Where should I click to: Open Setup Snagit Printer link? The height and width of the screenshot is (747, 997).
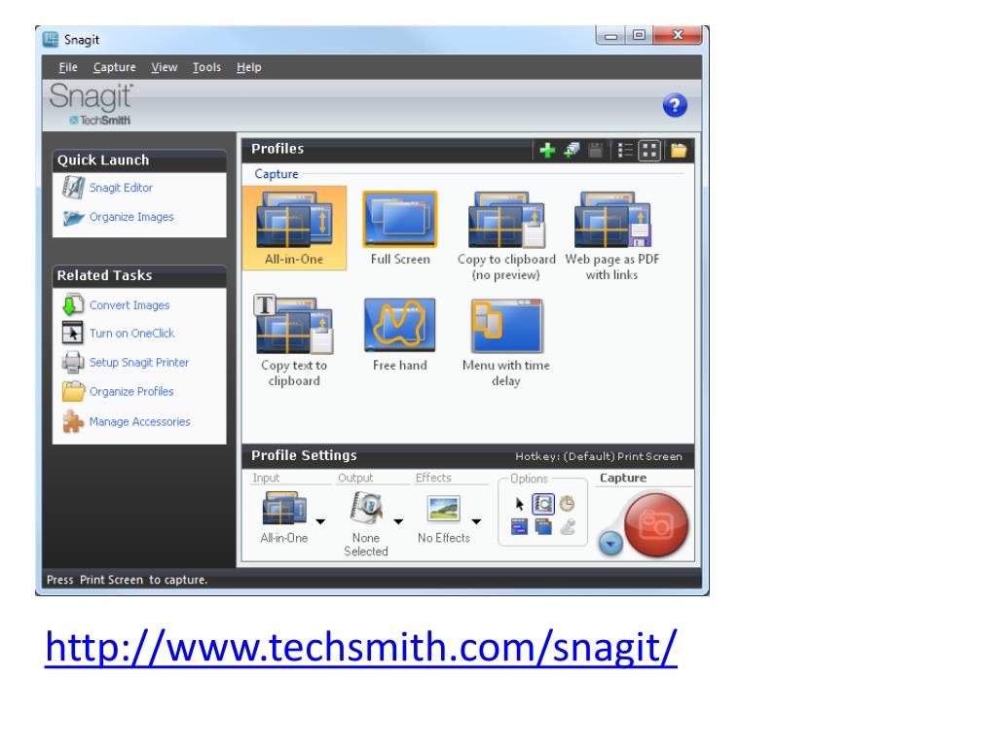pos(139,362)
